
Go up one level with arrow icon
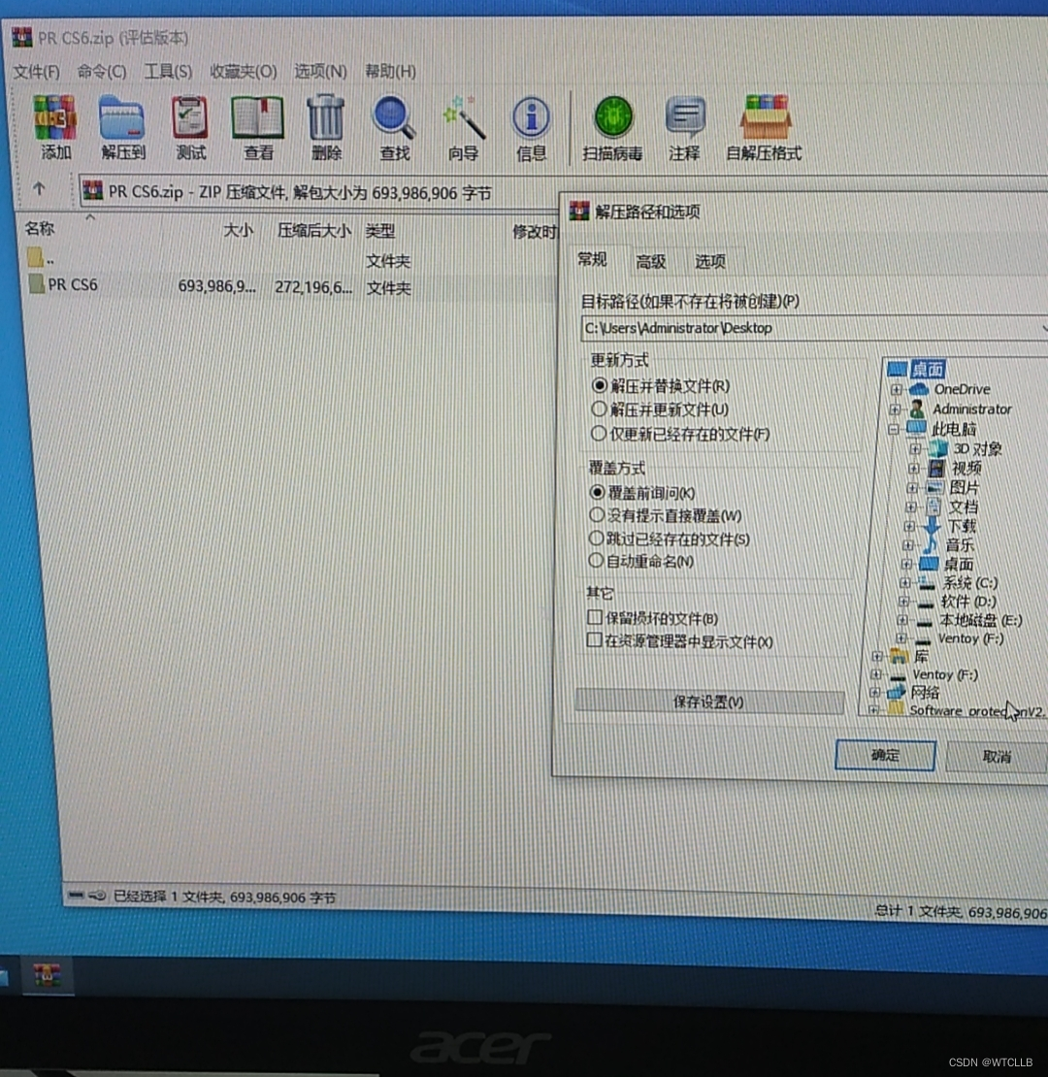coord(39,189)
